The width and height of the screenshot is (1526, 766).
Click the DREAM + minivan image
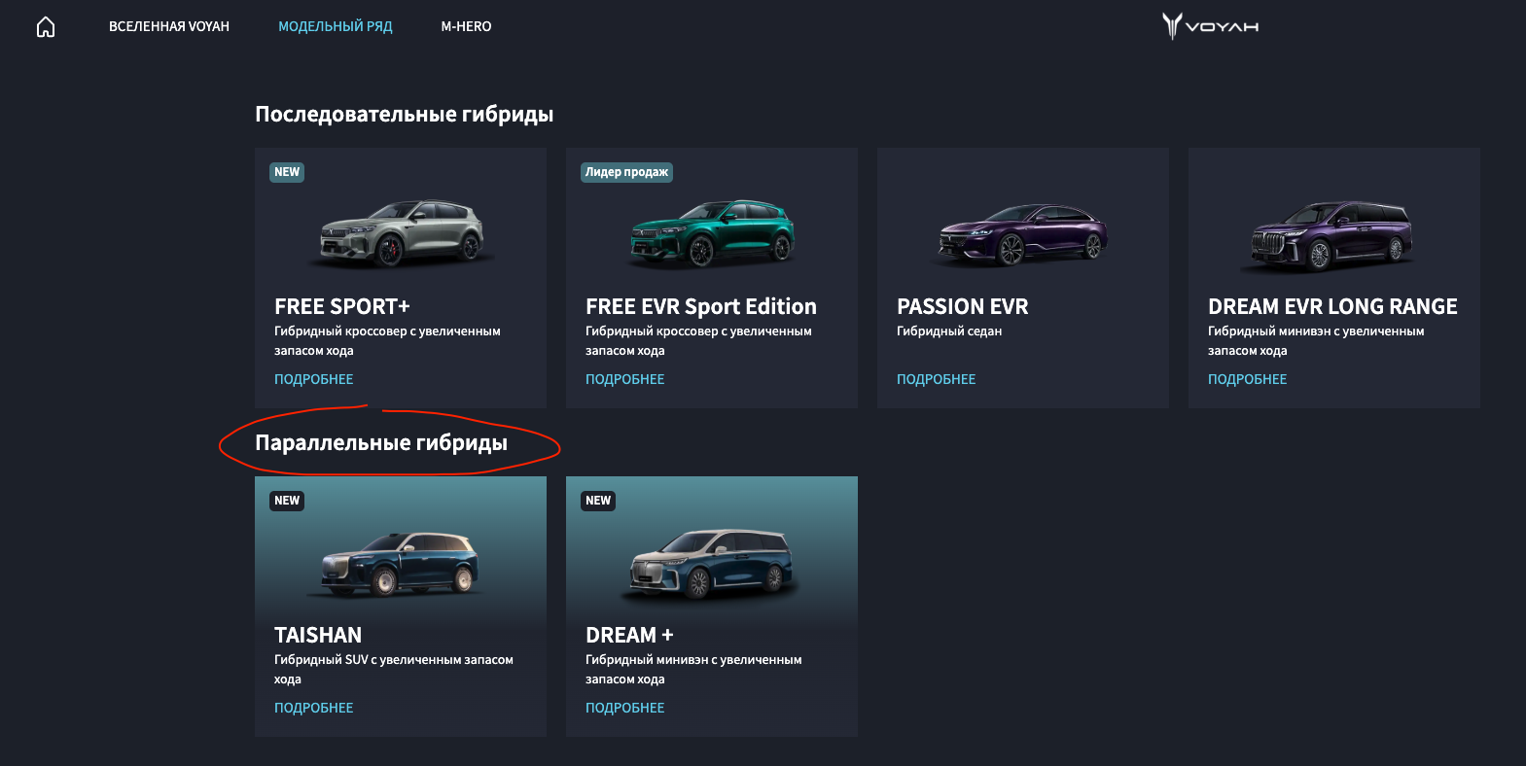(712, 564)
